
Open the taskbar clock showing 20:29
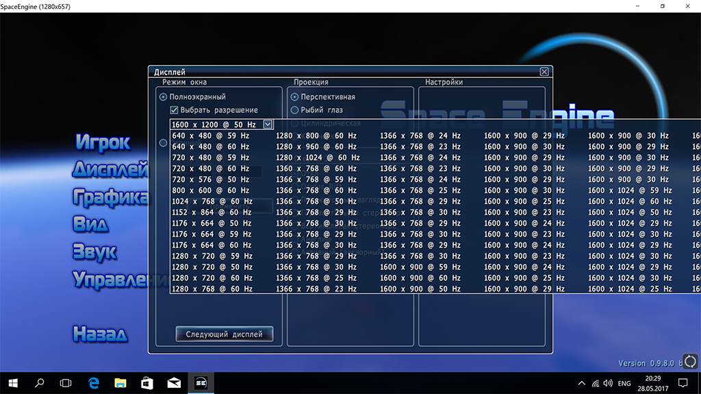coord(652,383)
